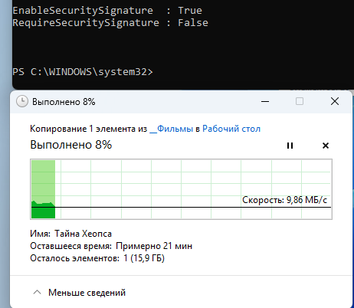Minimize the copy progress dialog
The image size is (354, 308).
tap(265, 102)
